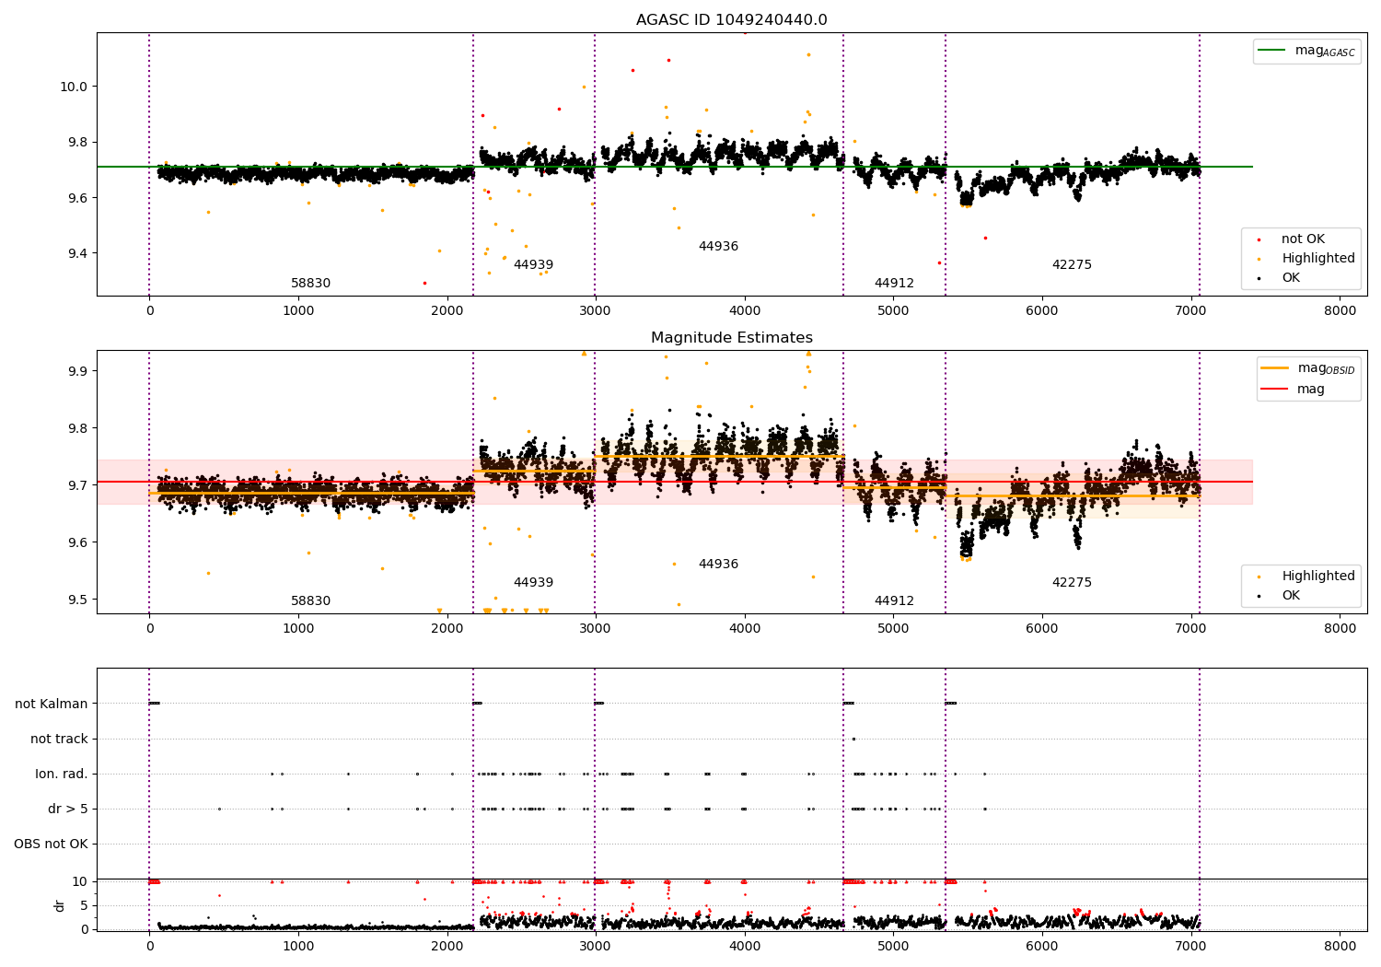Viewport: 1381px width, 967px height.
Task: Click the 'Magnitude Estimates' plot title
Action: tap(732, 338)
